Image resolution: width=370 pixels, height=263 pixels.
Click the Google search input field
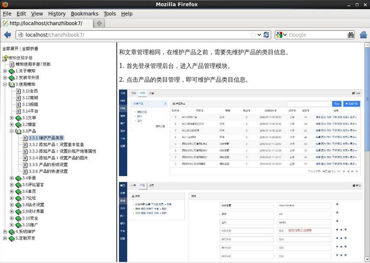click(316, 35)
